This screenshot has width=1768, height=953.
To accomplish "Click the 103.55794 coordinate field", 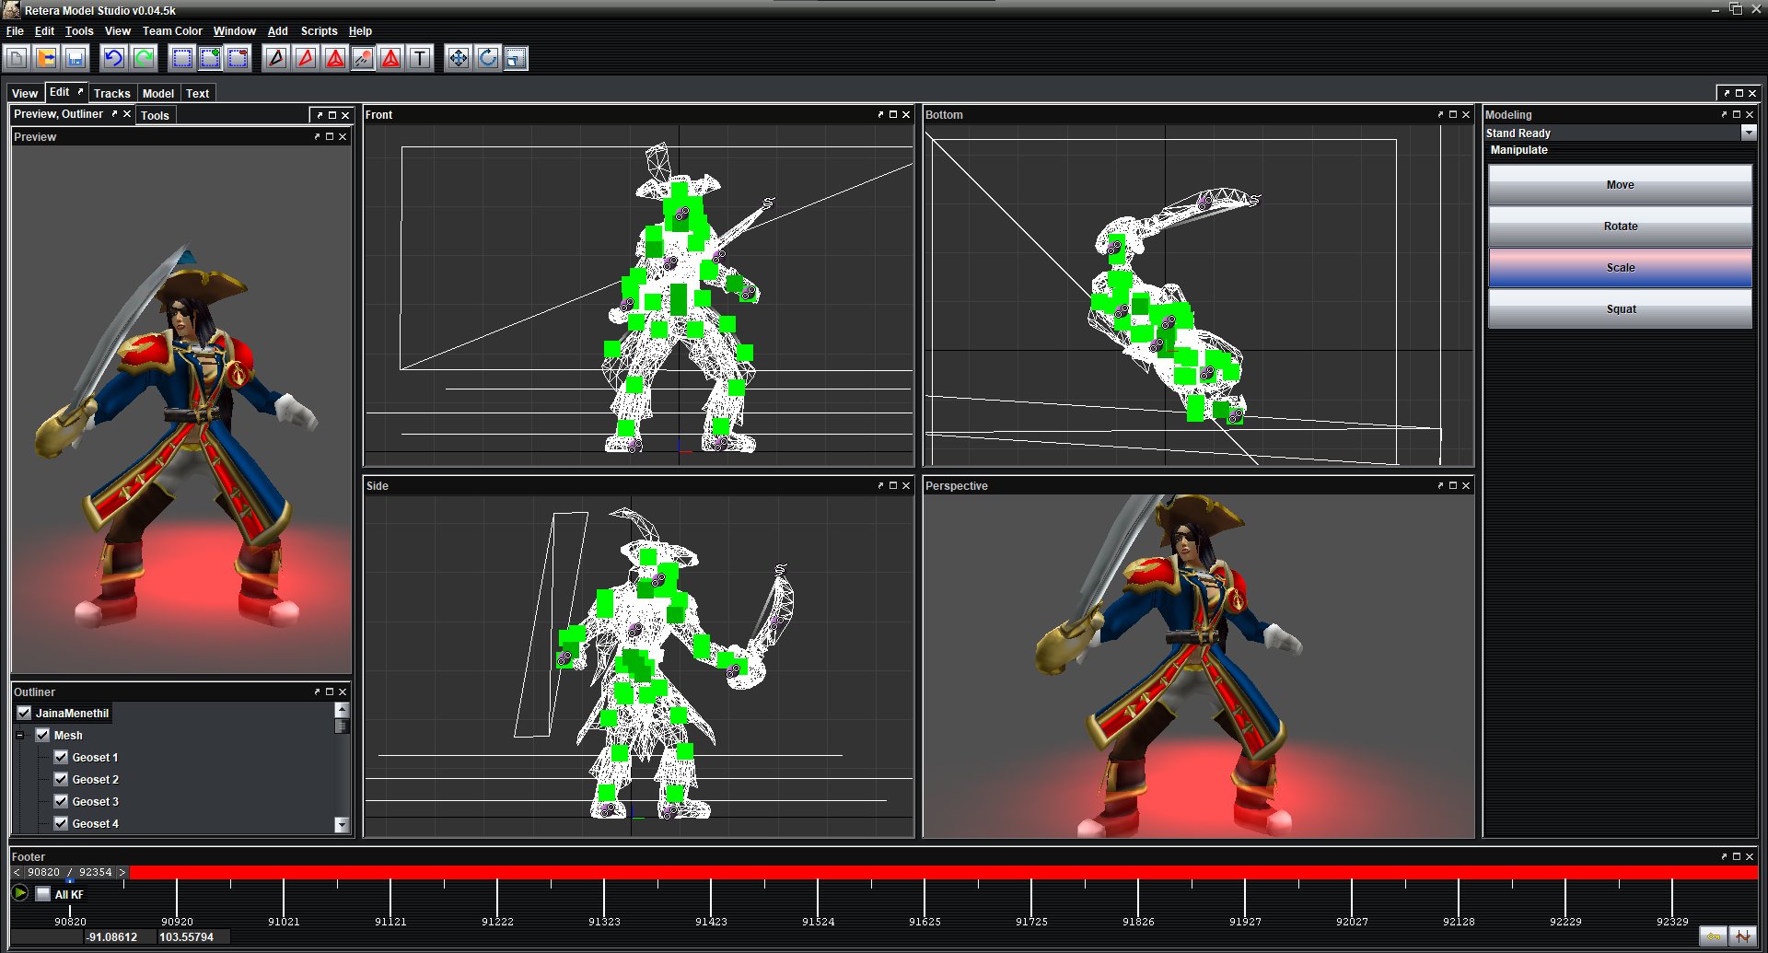I will (193, 937).
